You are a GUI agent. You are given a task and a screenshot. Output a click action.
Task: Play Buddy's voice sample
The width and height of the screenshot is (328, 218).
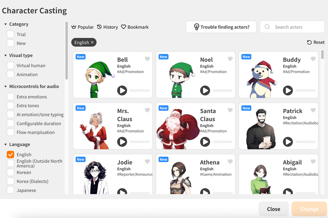[x=288, y=91]
